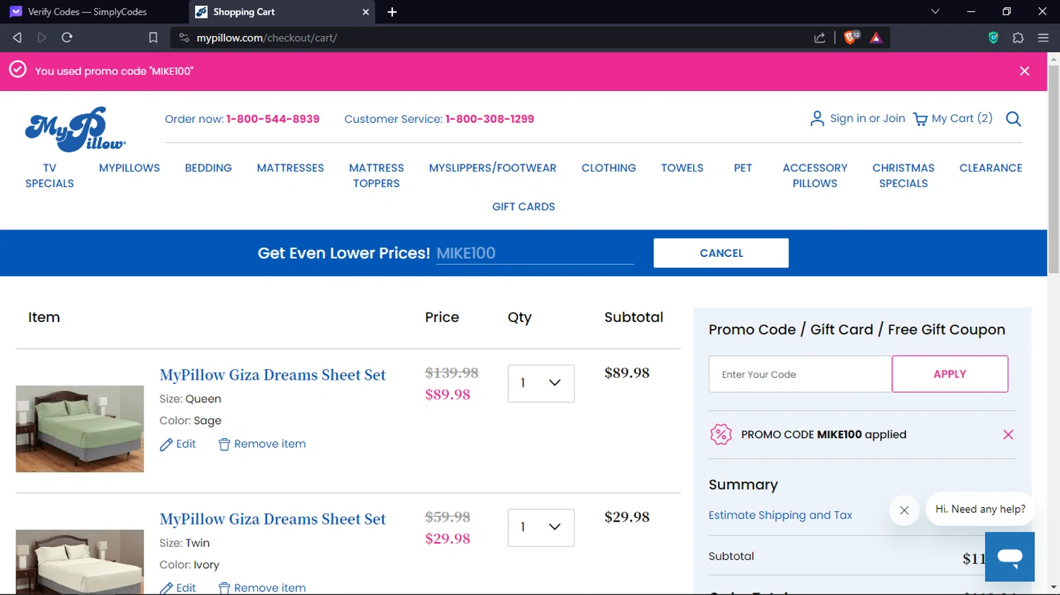
Task: Edit the Queen Sage sheet set
Action: pyautogui.click(x=178, y=444)
